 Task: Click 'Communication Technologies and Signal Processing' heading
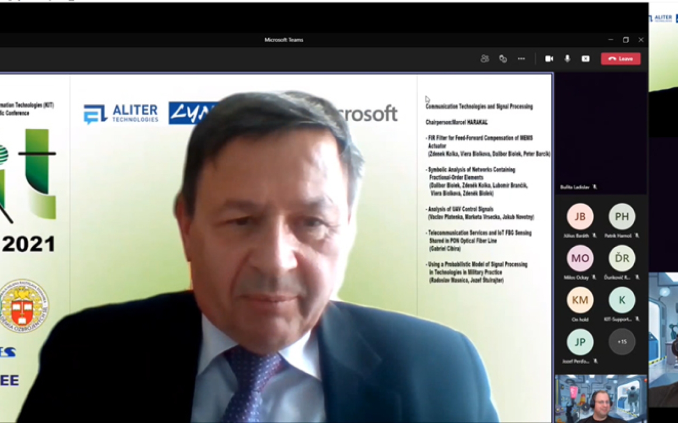tap(479, 107)
